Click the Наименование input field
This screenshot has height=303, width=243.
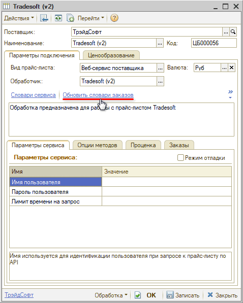114,43
